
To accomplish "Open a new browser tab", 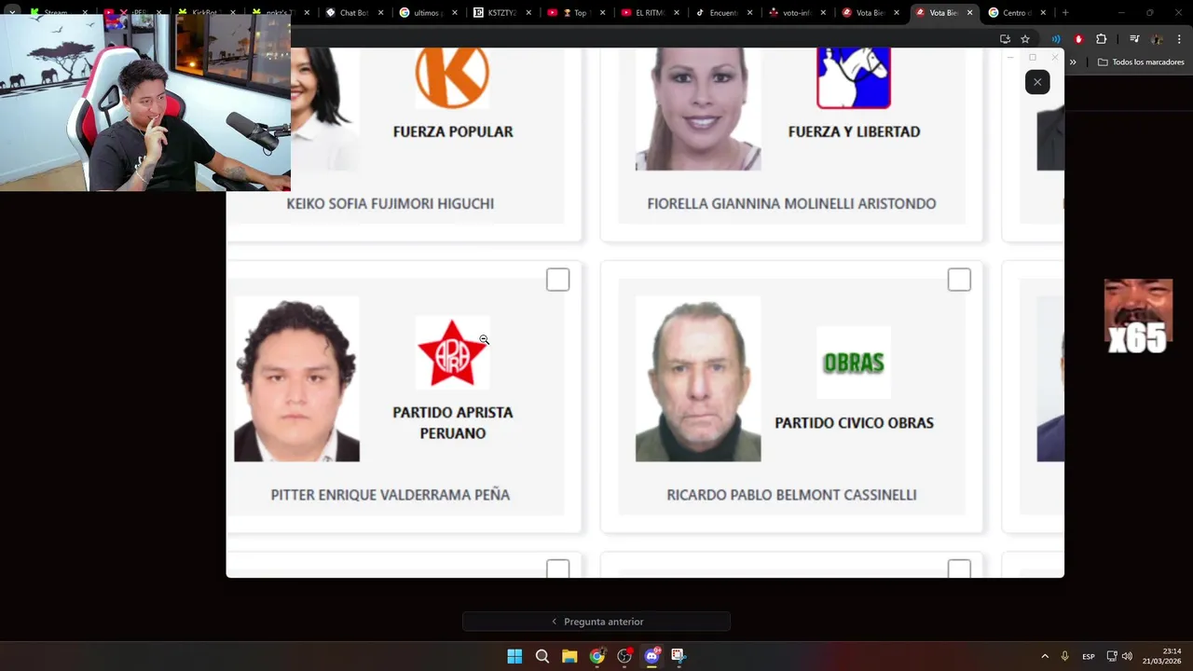I will [1065, 13].
